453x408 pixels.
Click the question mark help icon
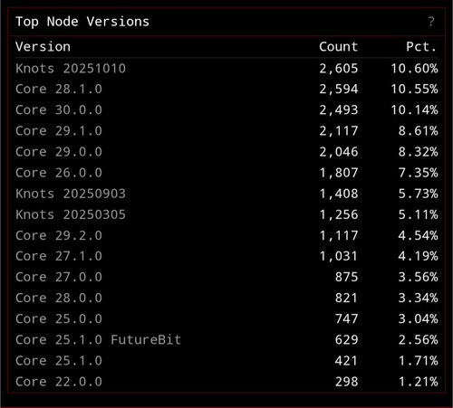(431, 22)
